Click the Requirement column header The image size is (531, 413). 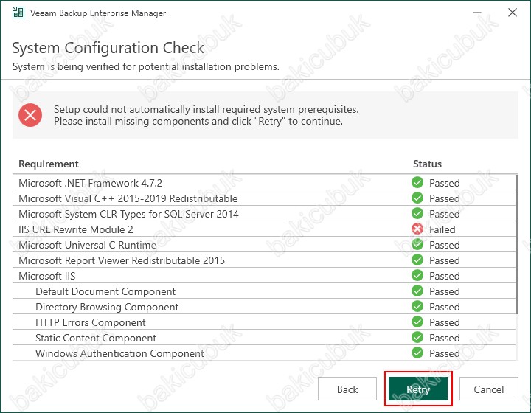pos(49,164)
